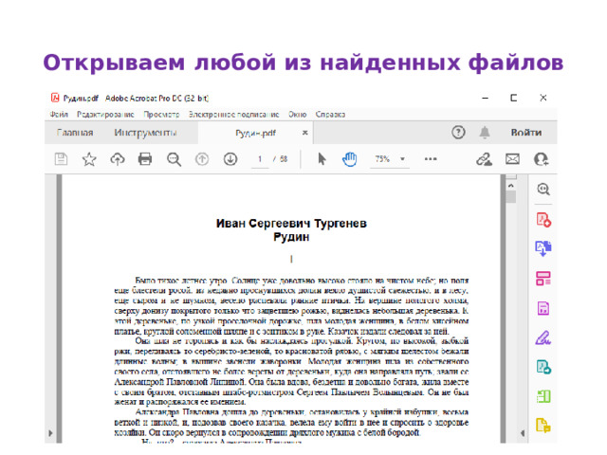The width and height of the screenshot is (607, 455).
Task: Share link to file icon
Action: [484, 159]
